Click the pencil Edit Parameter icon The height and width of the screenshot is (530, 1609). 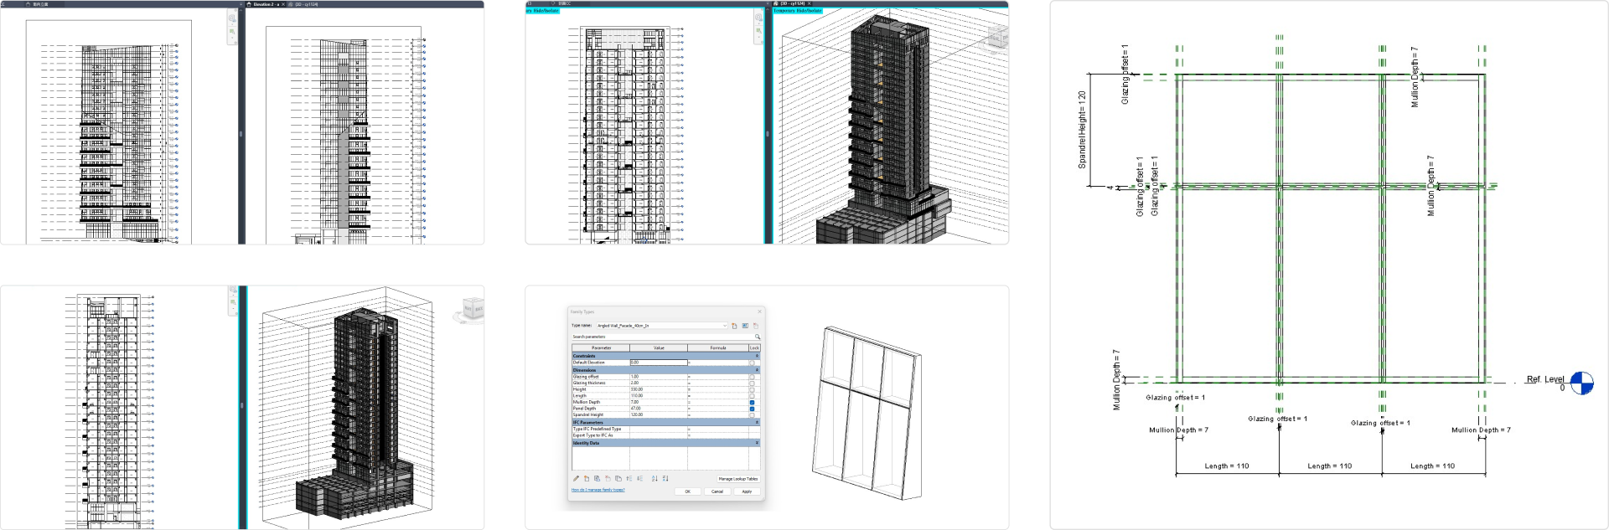576,479
